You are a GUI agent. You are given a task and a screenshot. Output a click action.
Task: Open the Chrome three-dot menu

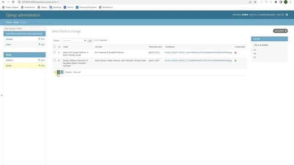pos(291,2)
